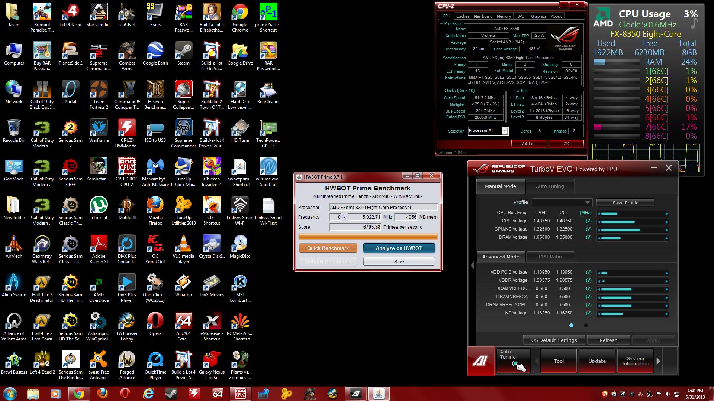Click Quick Benchmark in HWBOT Prime
This screenshot has width=714, height=401.
click(x=328, y=248)
